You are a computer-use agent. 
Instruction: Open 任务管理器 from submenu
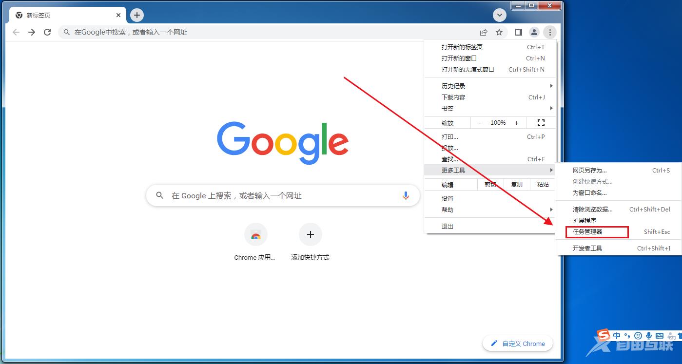pos(619,231)
